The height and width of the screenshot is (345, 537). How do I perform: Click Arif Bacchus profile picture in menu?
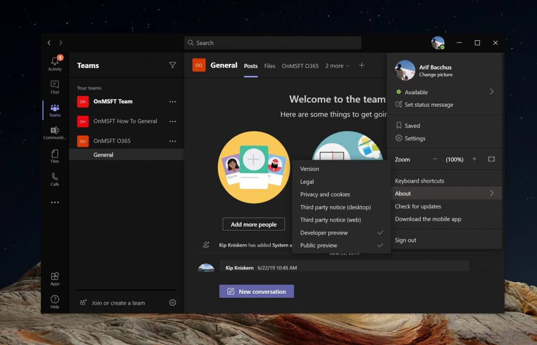click(x=405, y=70)
